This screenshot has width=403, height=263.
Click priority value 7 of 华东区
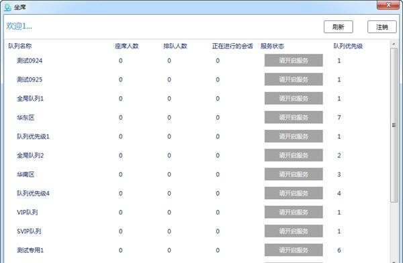pyautogui.click(x=339, y=117)
